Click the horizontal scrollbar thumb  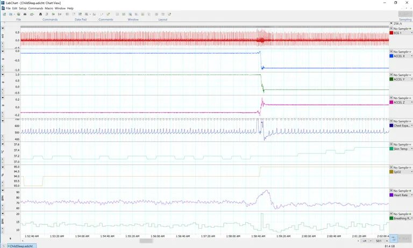point(146,241)
